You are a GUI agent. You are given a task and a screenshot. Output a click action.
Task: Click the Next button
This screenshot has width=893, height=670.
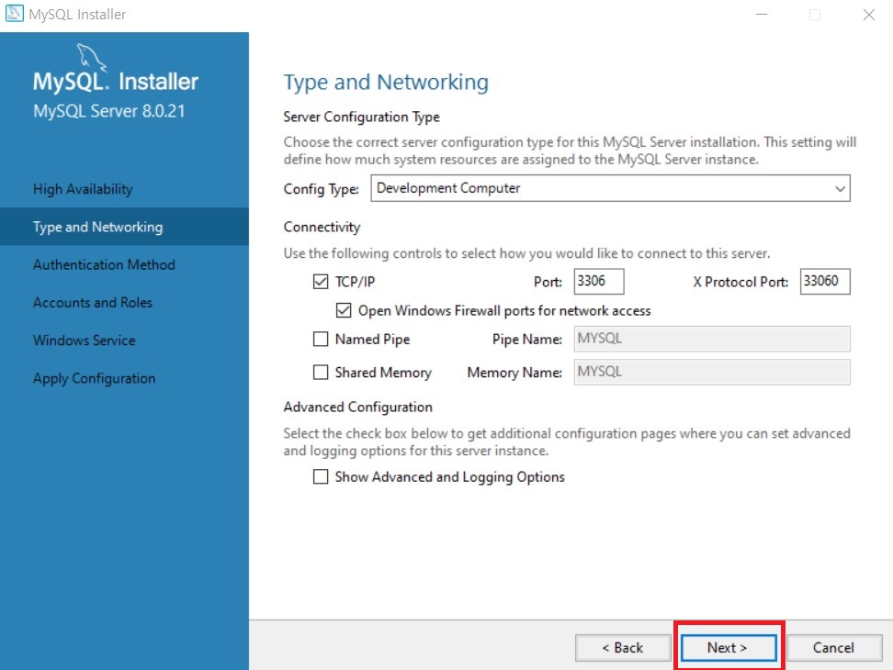pyautogui.click(x=729, y=648)
